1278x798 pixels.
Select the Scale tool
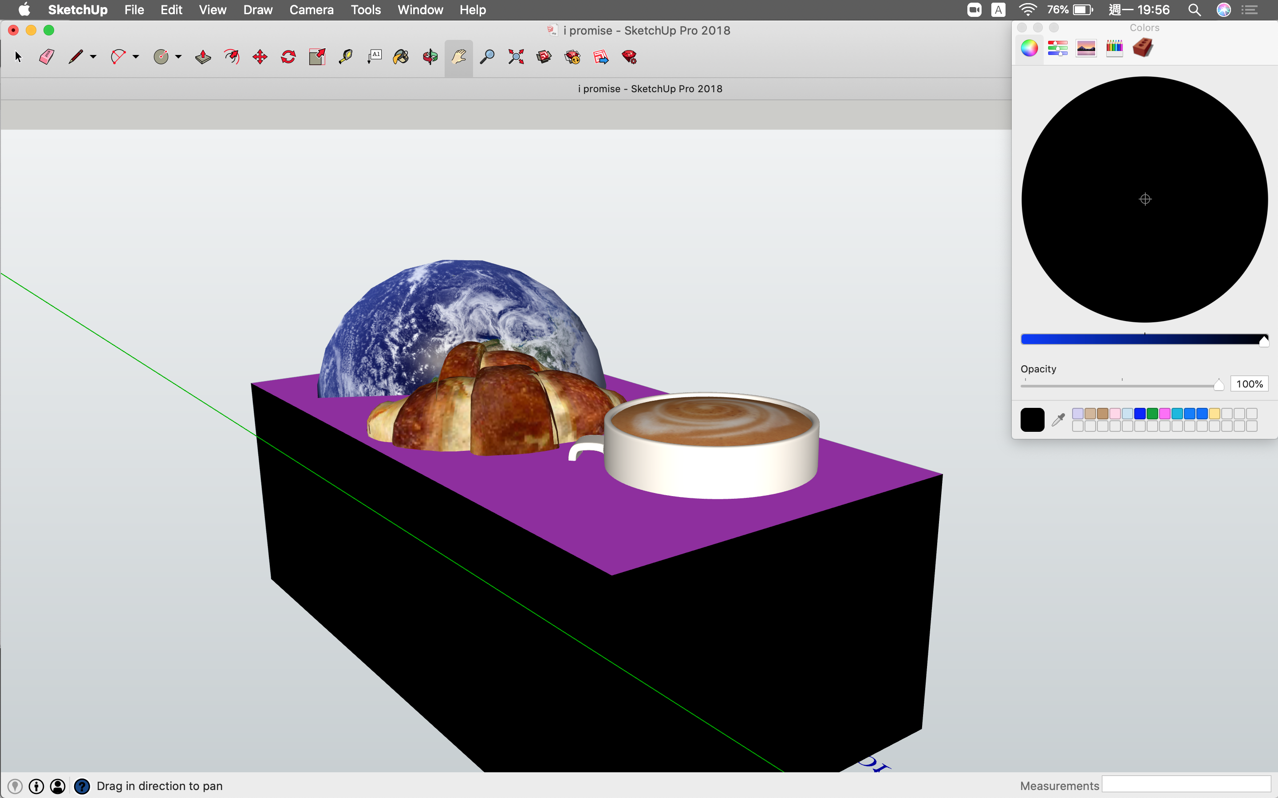click(317, 56)
